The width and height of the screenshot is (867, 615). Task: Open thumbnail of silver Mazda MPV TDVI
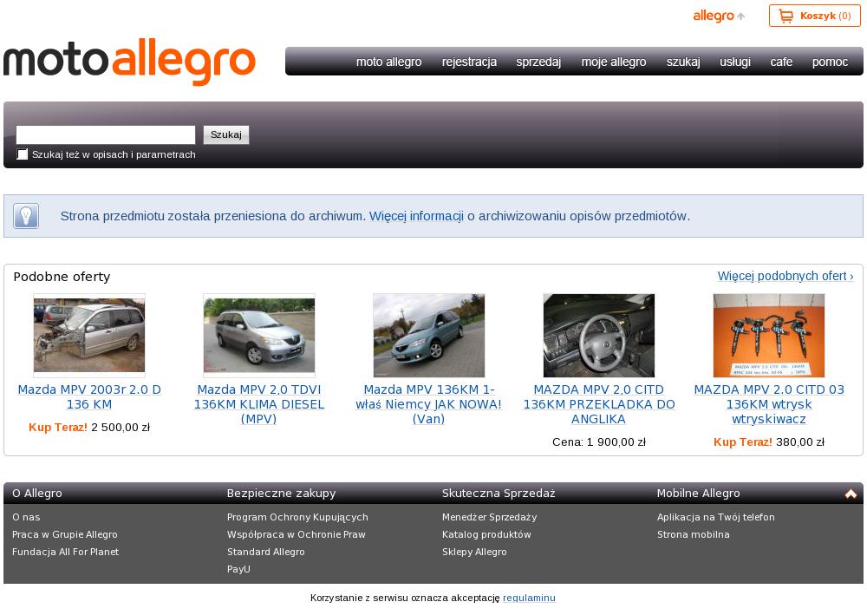[x=258, y=335]
